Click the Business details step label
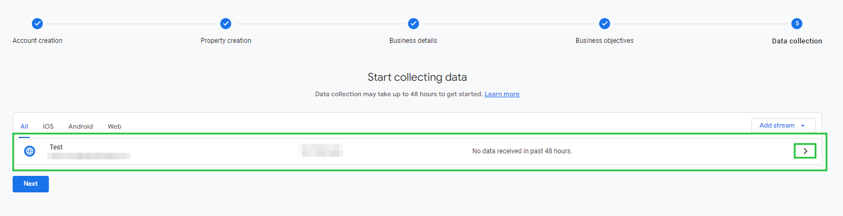The height and width of the screenshot is (216, 843). tap(414, 41)
